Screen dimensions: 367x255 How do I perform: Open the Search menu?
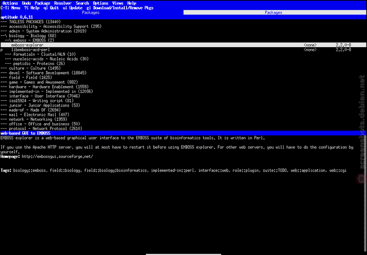[83, 3]
